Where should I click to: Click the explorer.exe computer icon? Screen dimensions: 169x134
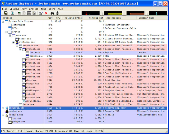(x=7, y=108)
